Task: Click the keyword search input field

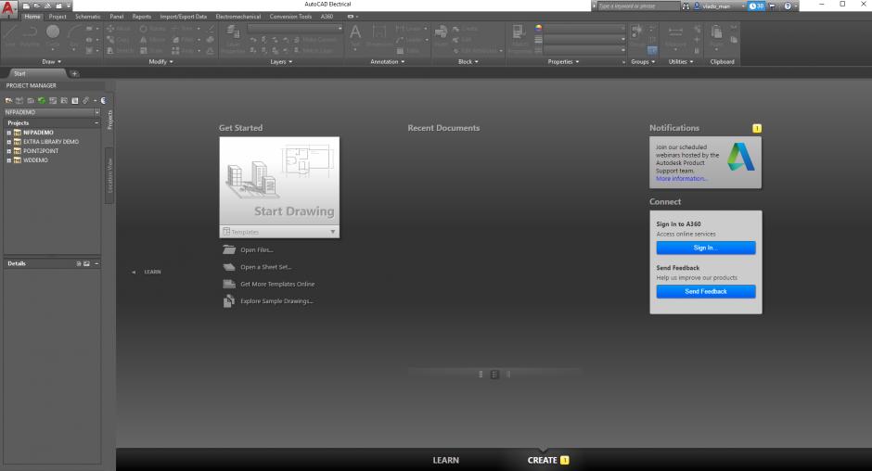Action: (x=637, y=6)
